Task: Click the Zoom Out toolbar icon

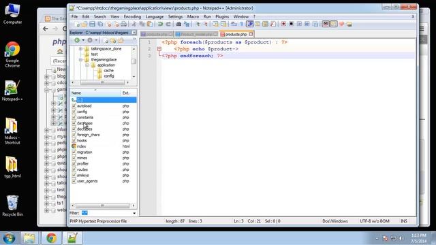Action: pyautogui.click(x=205, y=24)
